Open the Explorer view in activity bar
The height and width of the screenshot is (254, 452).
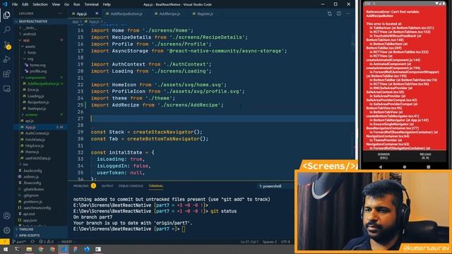tap(6, 15)
